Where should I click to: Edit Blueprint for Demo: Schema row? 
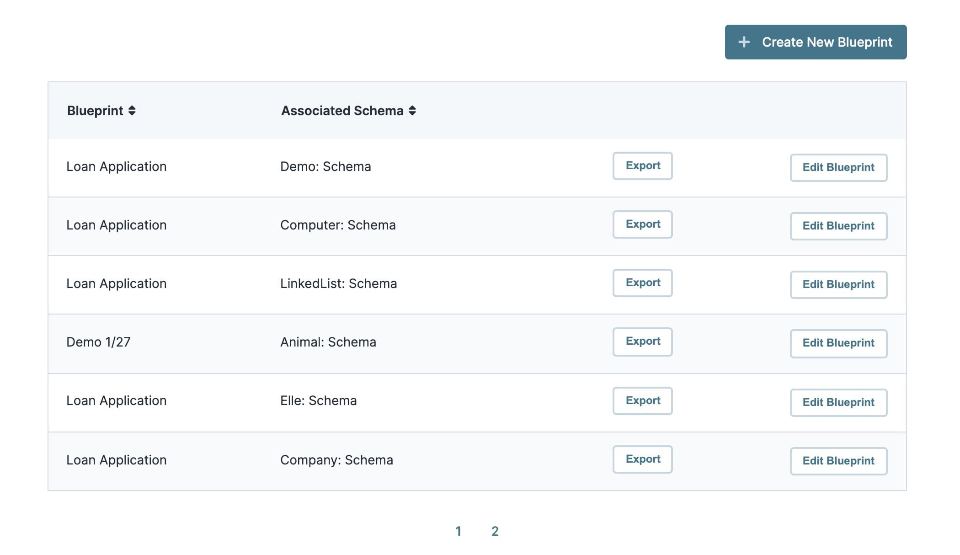click(838, 168)
